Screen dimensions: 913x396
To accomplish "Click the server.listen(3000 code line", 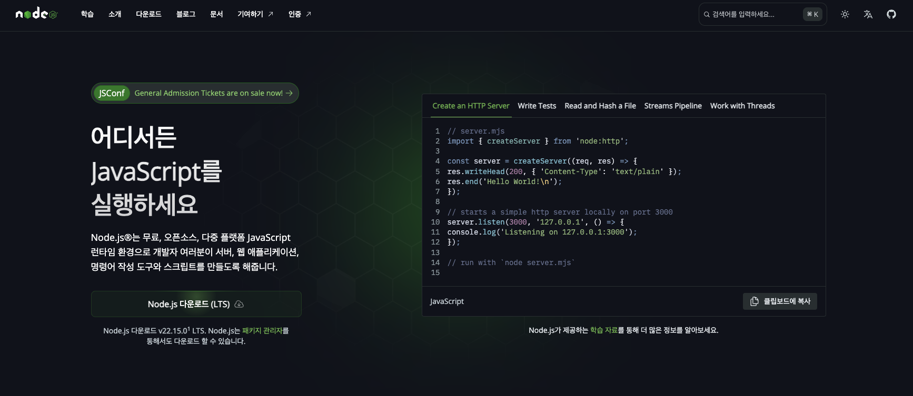I will [535, 222].
